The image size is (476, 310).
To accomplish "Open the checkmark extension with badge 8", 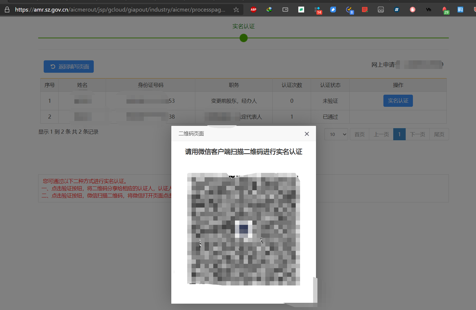I will point(350,10).
